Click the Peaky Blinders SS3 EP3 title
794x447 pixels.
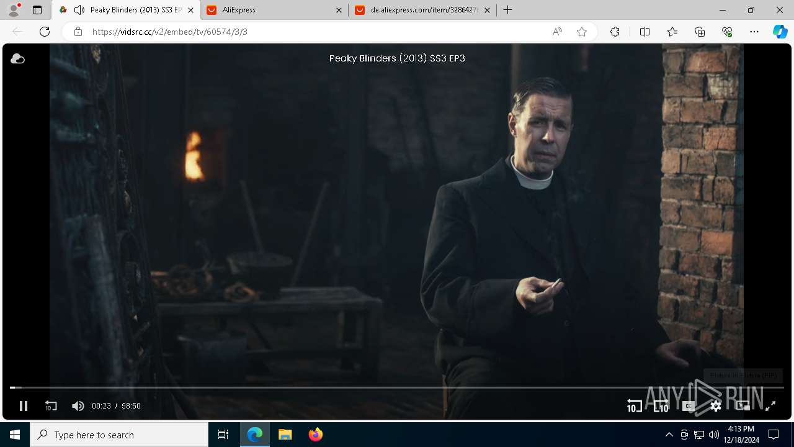(x=397, y=58)
